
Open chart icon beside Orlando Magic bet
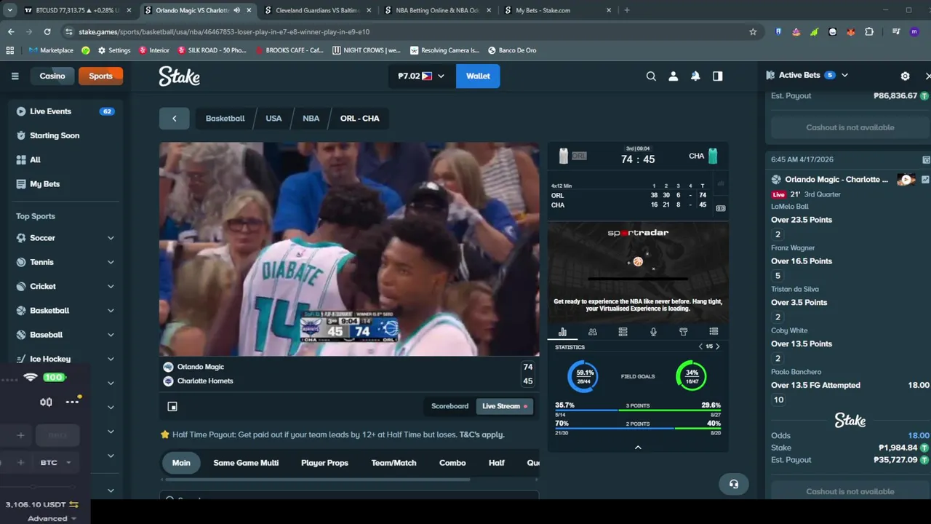tap(925, 179)
